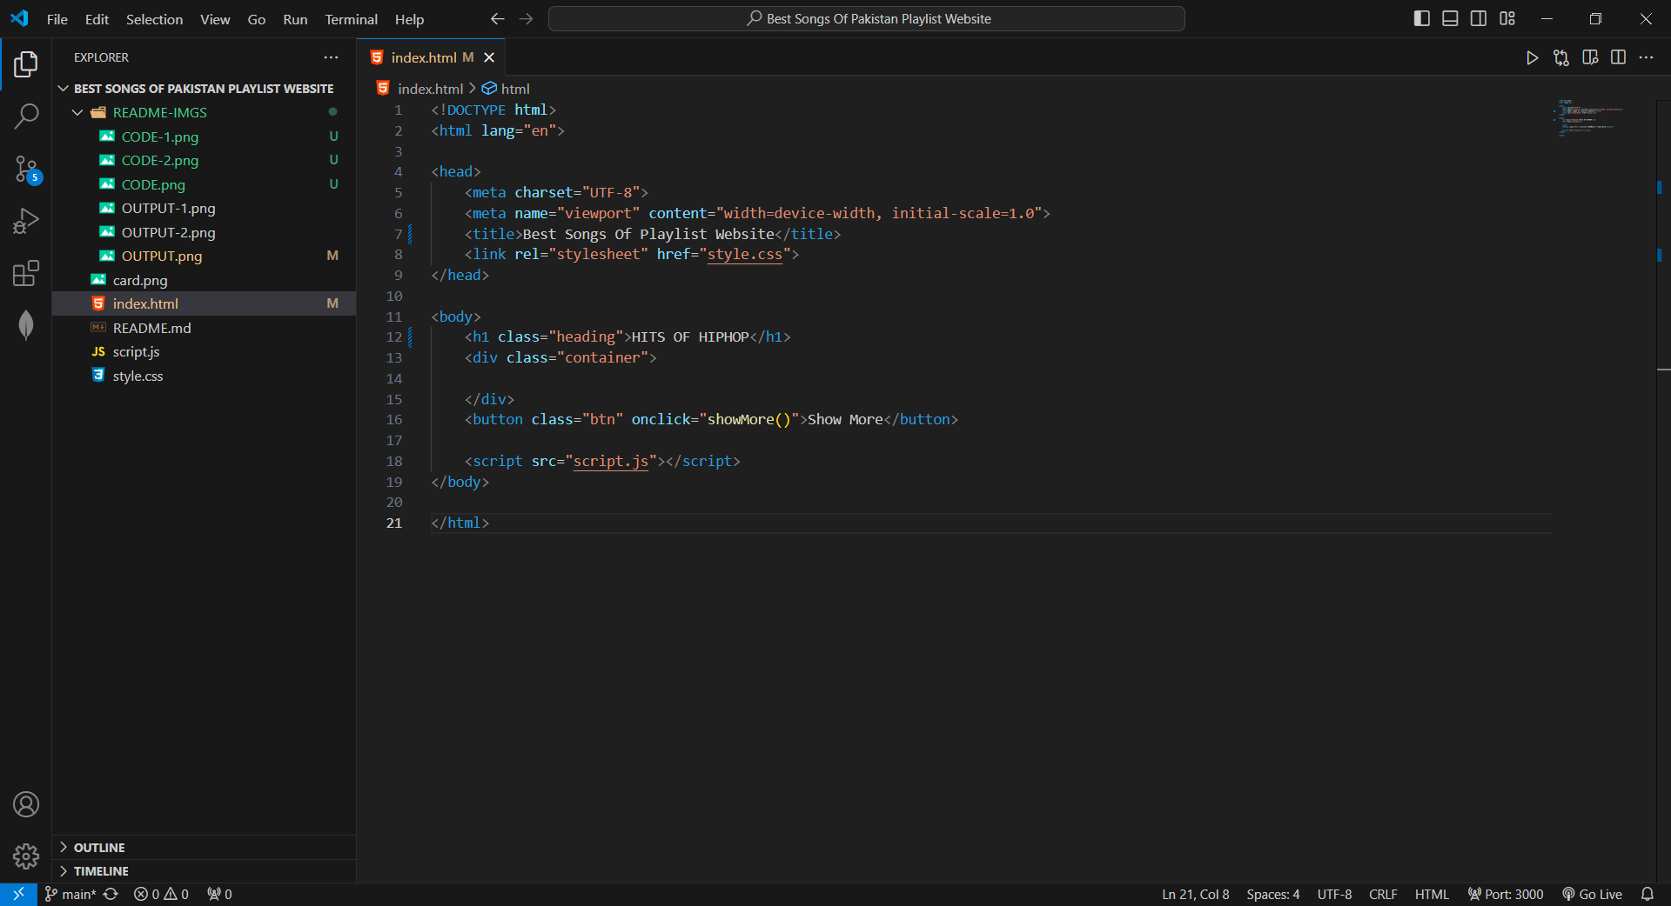Viewport: 1671px width, 906px height.
Task: Expand the TIMELINE section
Action: click(x=205, y=870)
